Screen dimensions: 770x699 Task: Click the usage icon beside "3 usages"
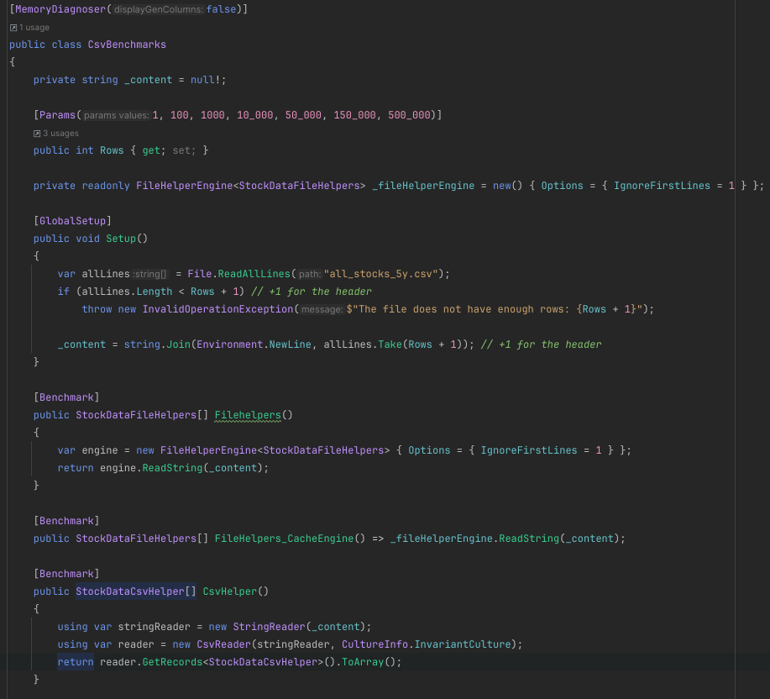(x=37, y=134)
